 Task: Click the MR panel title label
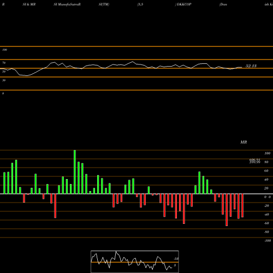(x=244, y=142)
